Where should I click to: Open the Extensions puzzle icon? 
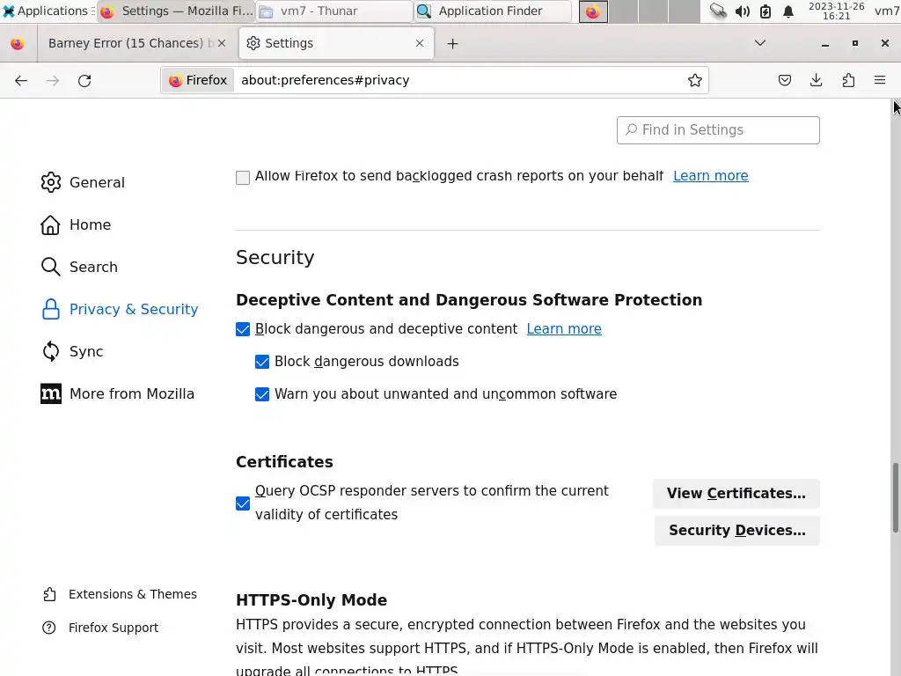[x=848, y=80]
